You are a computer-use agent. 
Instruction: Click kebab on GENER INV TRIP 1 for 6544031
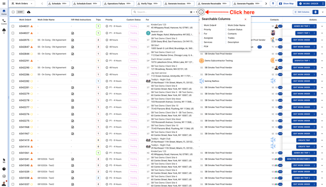point(314,26)
